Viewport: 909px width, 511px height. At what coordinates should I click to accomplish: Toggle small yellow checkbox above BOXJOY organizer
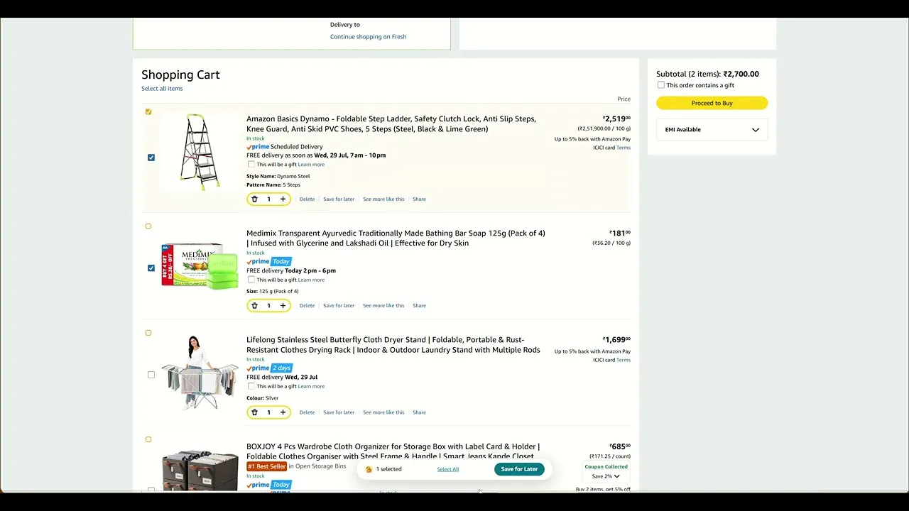[148, 439]
